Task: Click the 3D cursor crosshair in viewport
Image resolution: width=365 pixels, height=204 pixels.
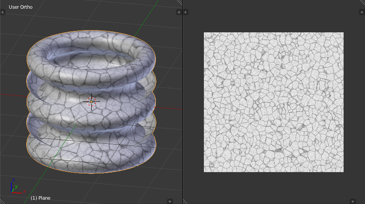Action: point(91,101)
